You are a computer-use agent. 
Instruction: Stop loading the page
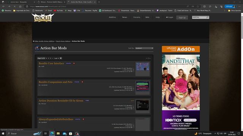[14, 6]
